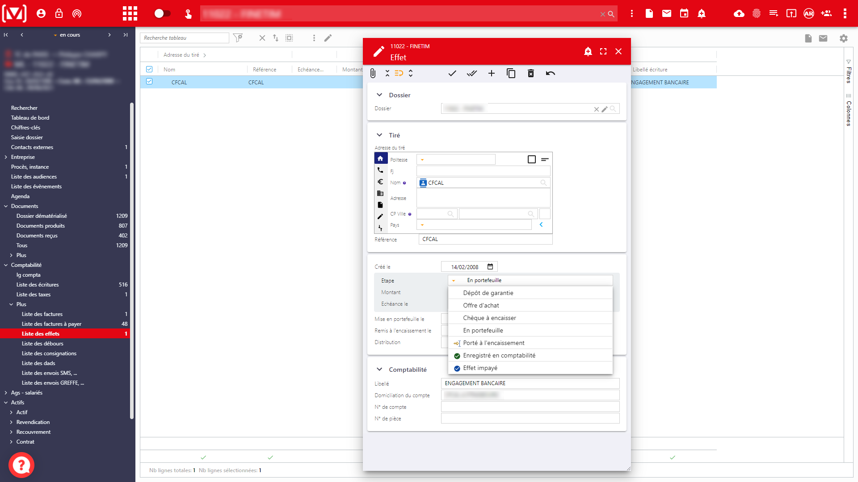Screen dimensions: 858x482
Task: Click the Libellé field ENGAGEMENT BANCAIRE
Action: tap(530, 383)
